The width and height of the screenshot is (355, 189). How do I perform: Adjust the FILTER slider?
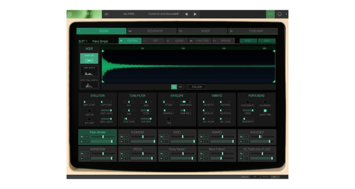146,110
